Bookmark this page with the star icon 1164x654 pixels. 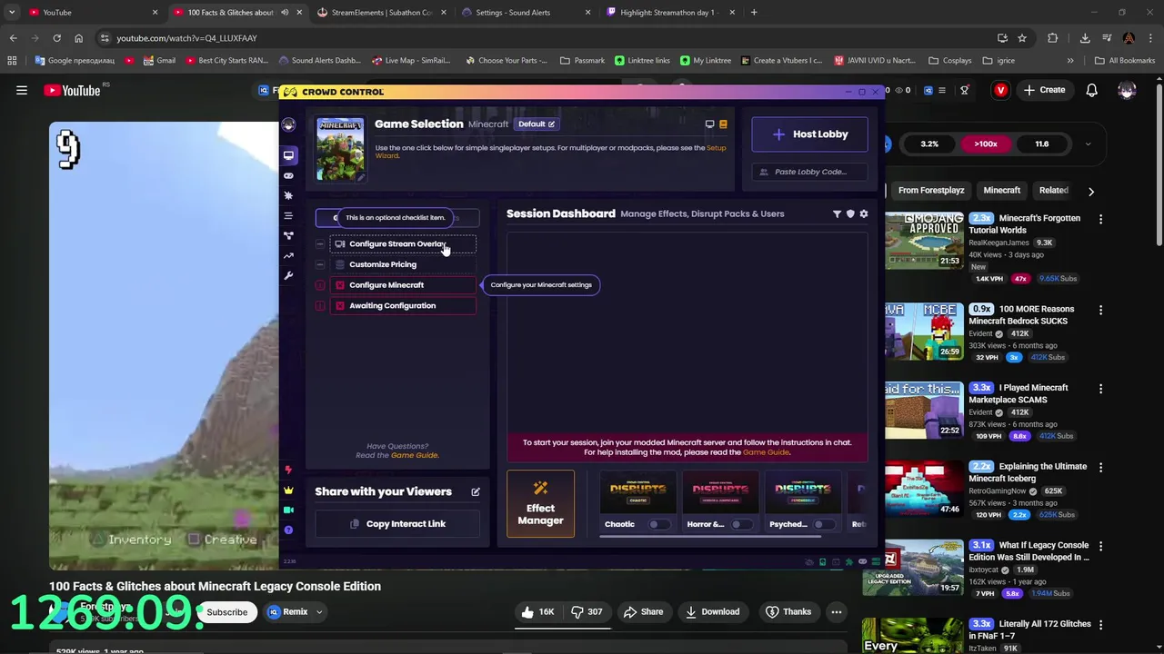(1022, 38)
